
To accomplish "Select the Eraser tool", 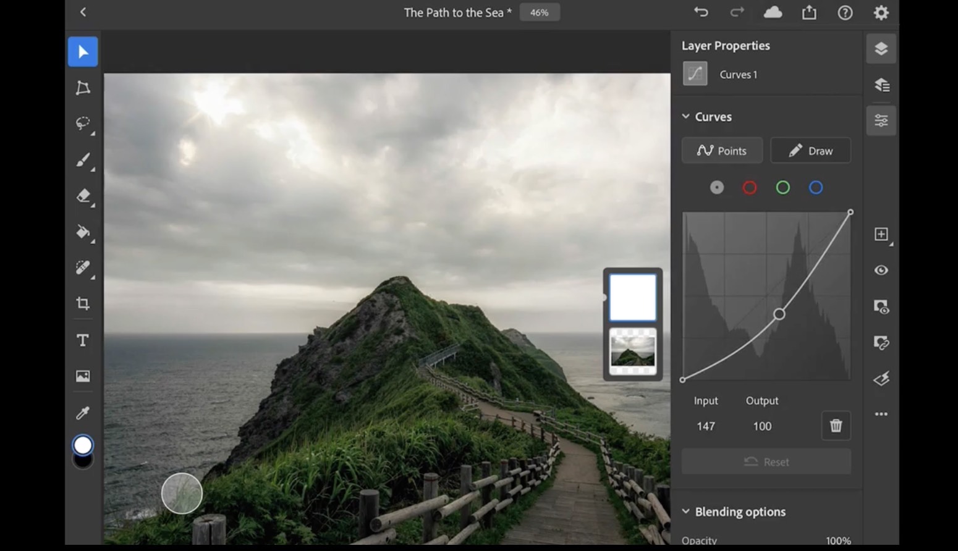I will (83, 196).
